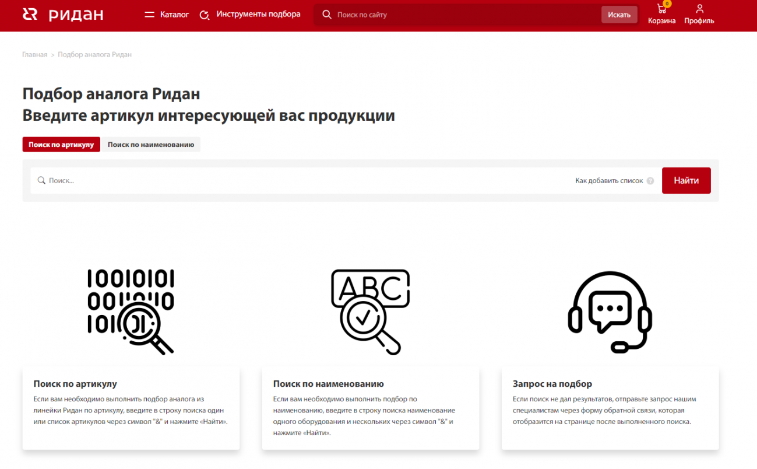Switch to the Поиск по наименованию tab
Image resolution: width=757 pixels, height=469 pixels.
[x=151, y=144]
